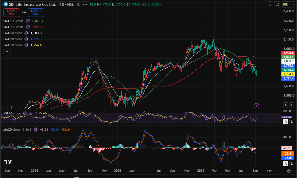Click the refresh icon next to EMA 50 close

[x=26, y=33]
